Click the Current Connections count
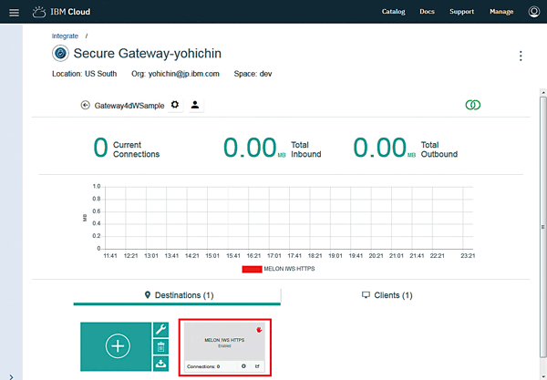The image size is (547, 380). pyautogui.click(x=100, y=148)
